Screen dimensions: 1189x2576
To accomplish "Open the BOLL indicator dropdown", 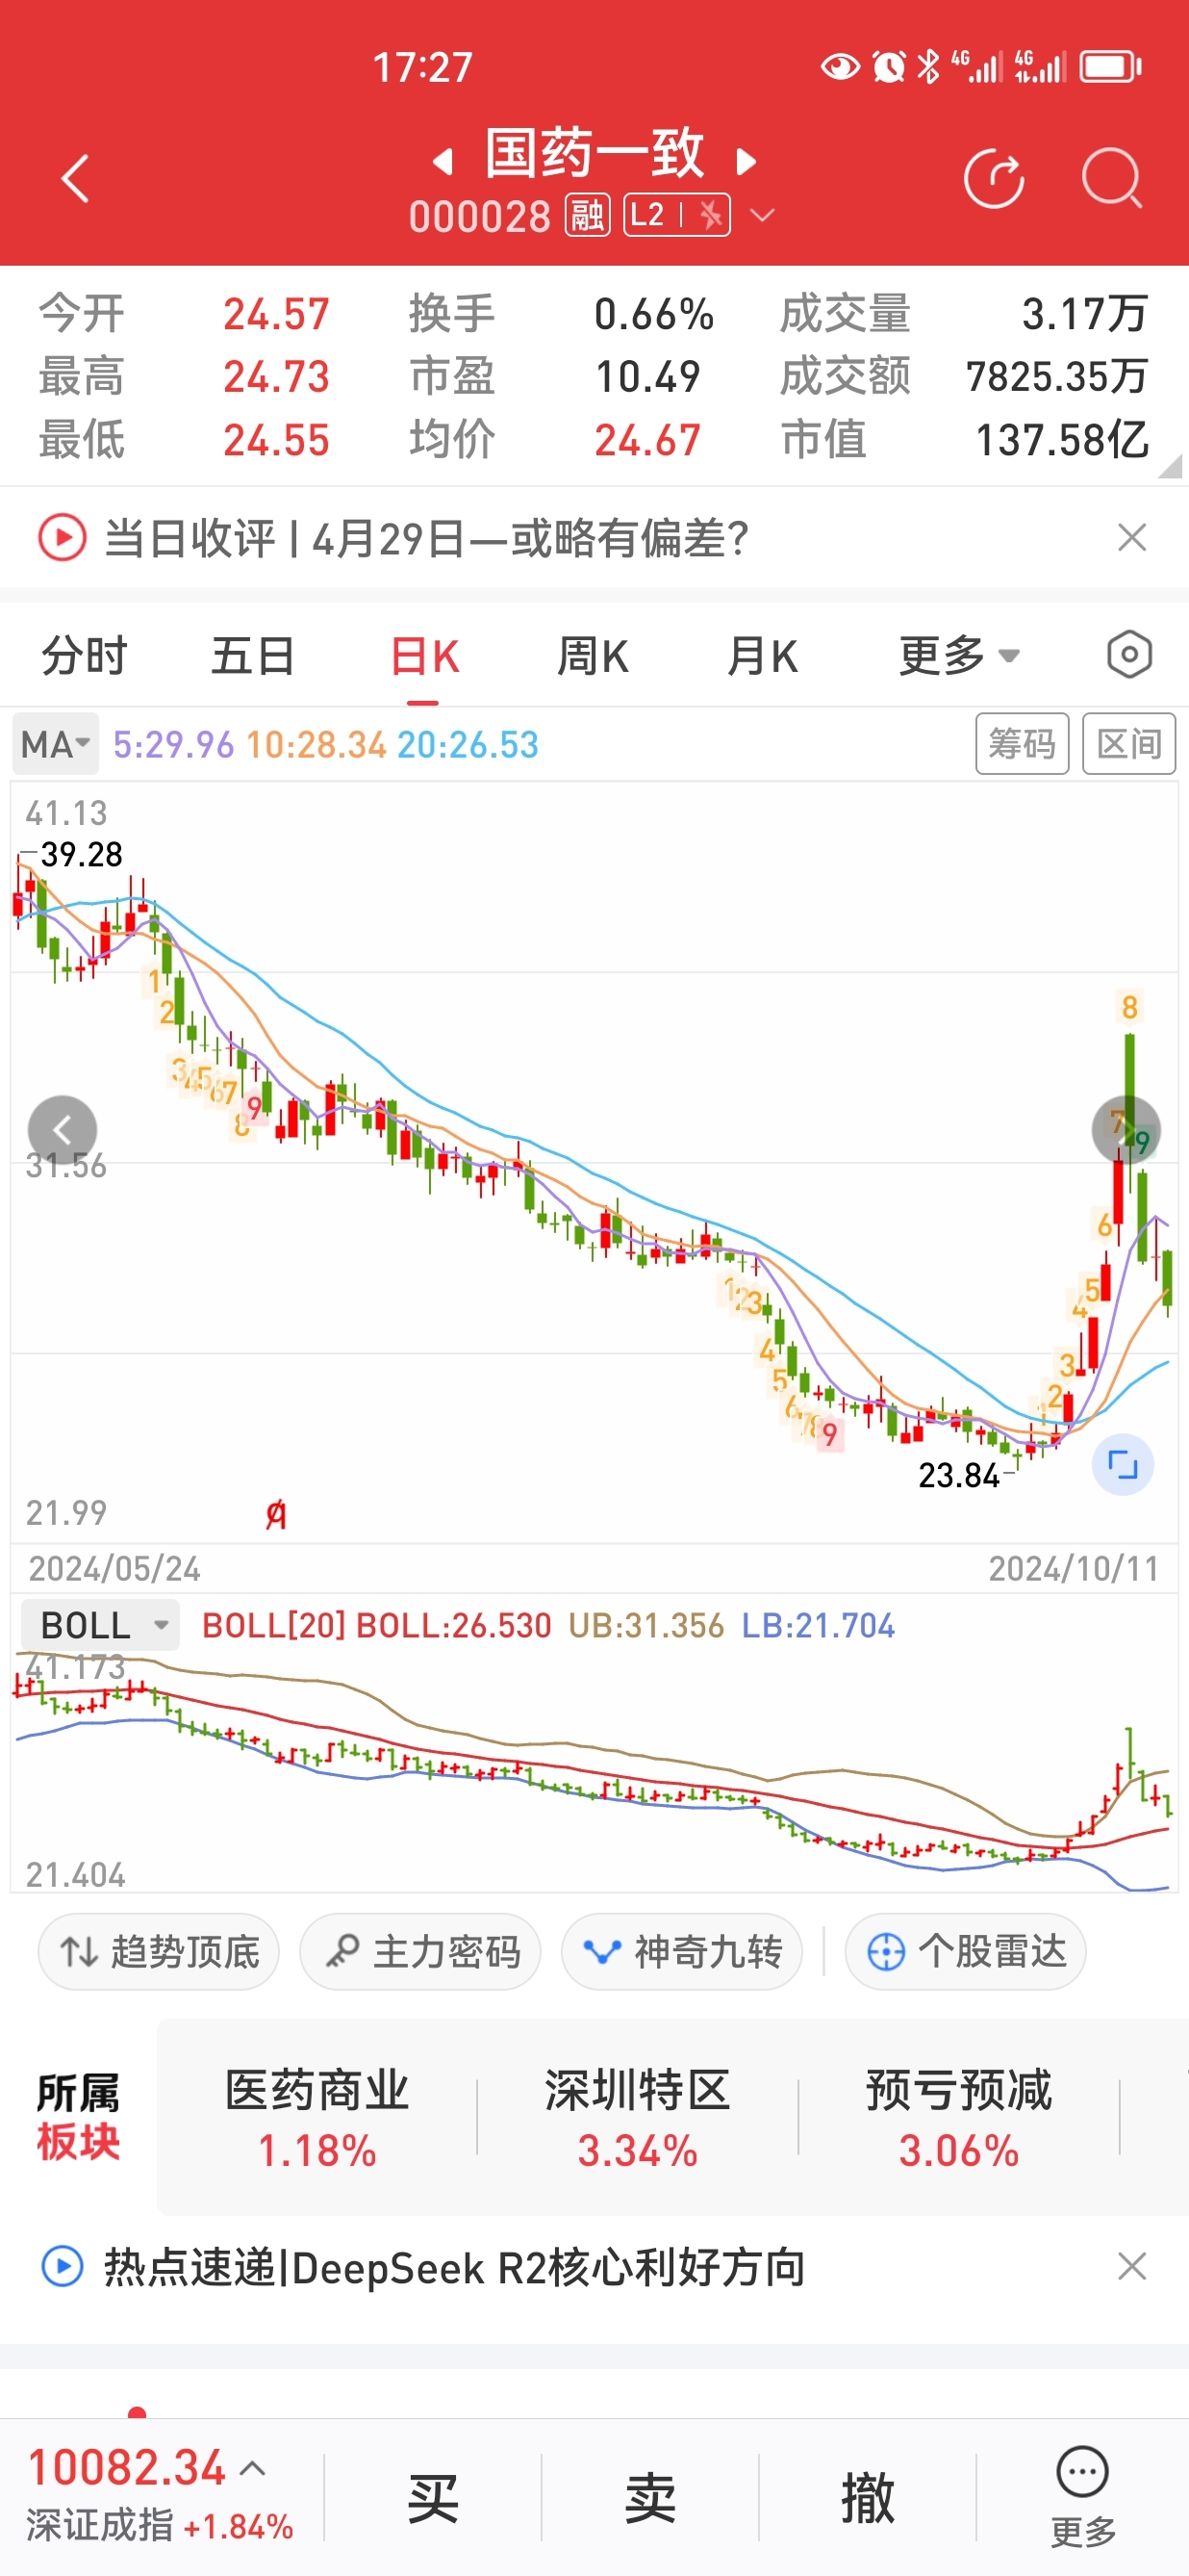I will (100, 1625).
